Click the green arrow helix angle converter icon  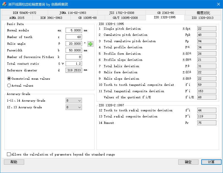(90, 44)
